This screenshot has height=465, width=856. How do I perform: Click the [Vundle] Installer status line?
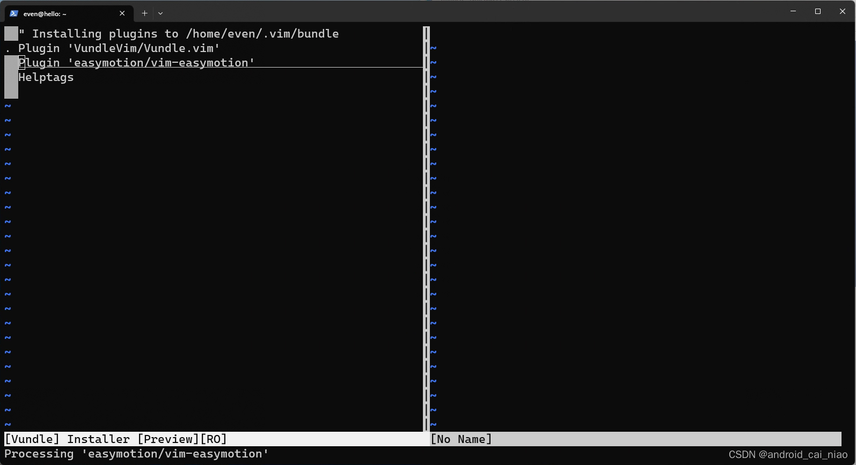(217, 439)
